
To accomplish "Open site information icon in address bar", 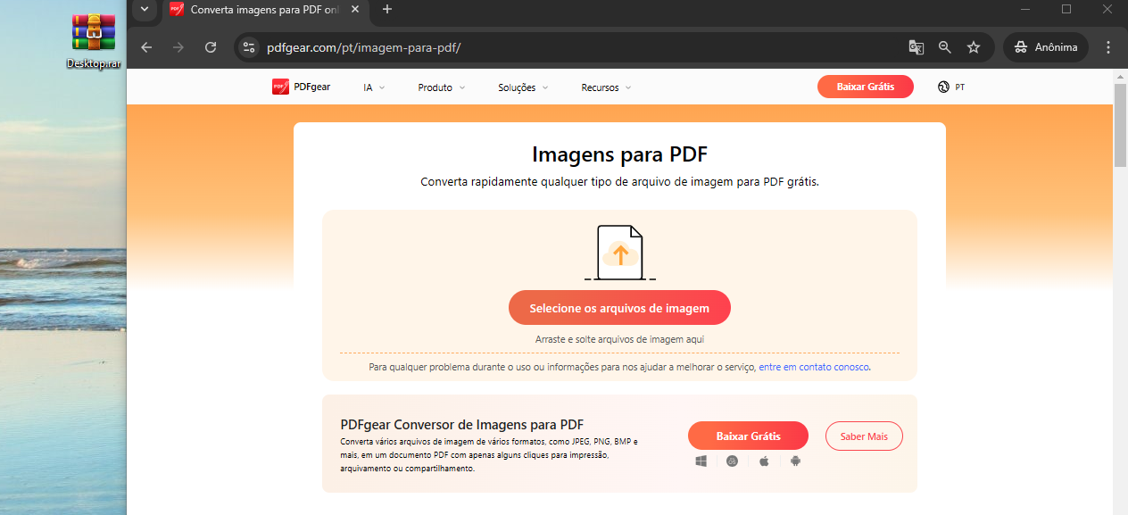I will pos(249,47).
